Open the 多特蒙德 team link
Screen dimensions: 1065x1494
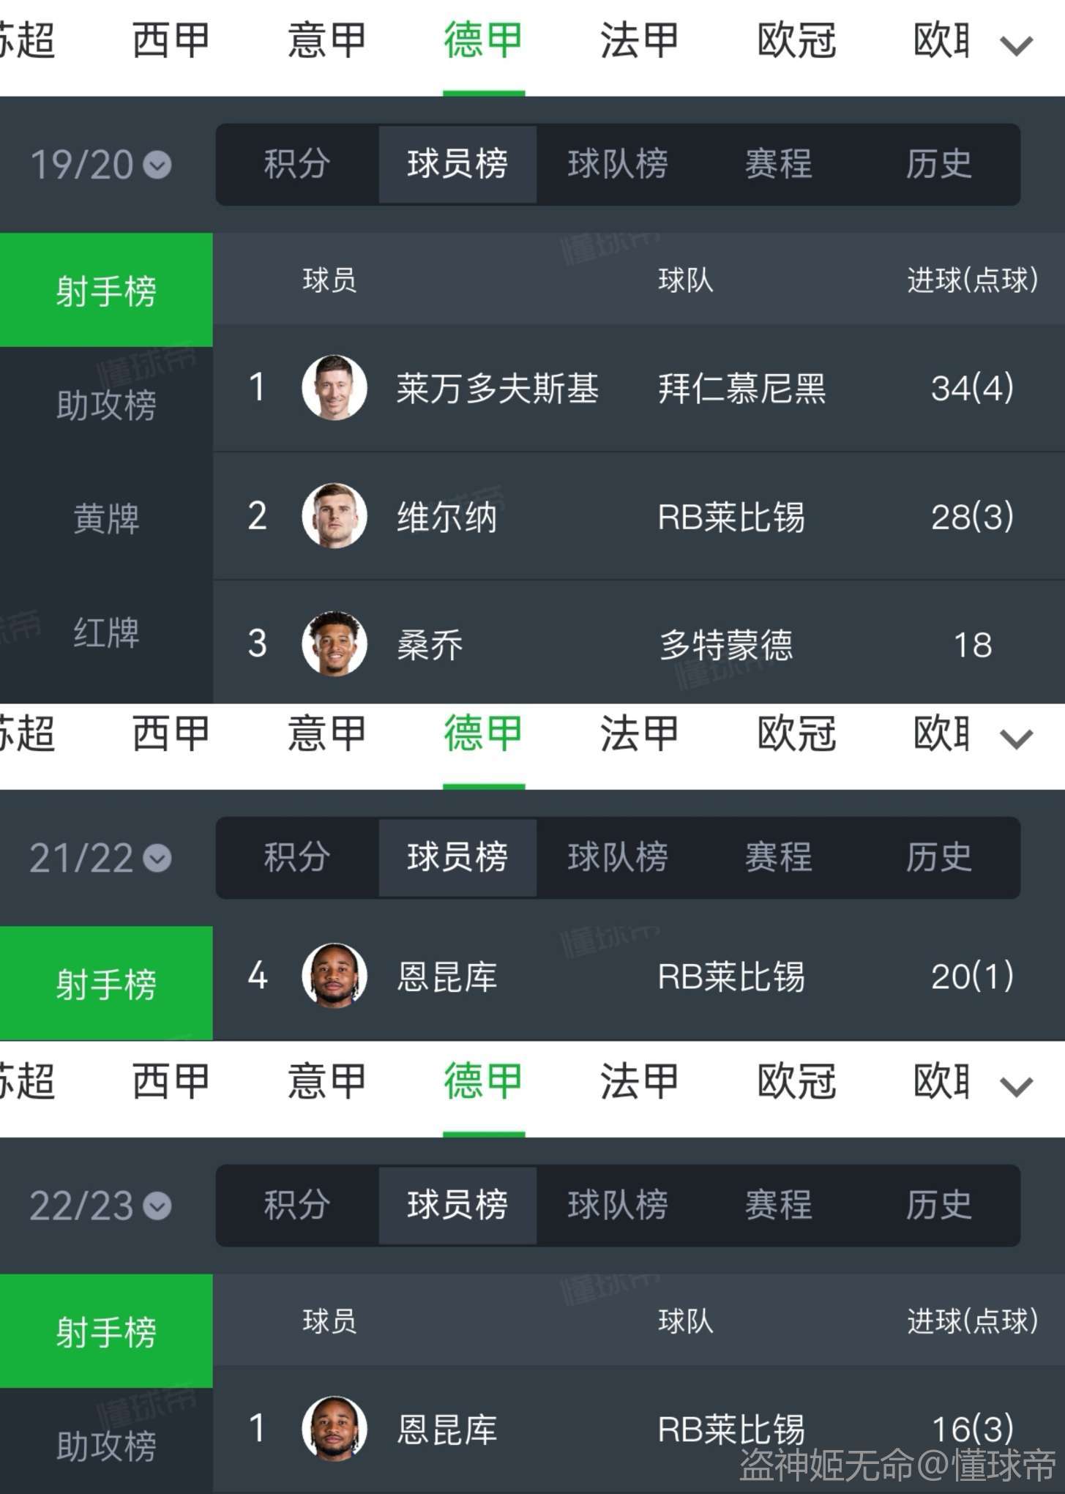pyautogui.click(x=725, y=645)
